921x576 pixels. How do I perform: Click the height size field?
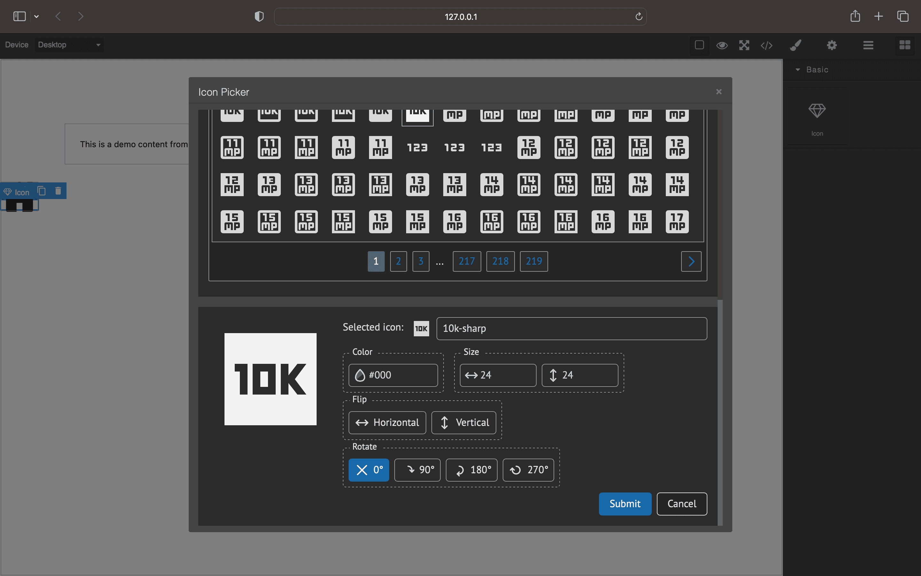click(x=579, y=375)
